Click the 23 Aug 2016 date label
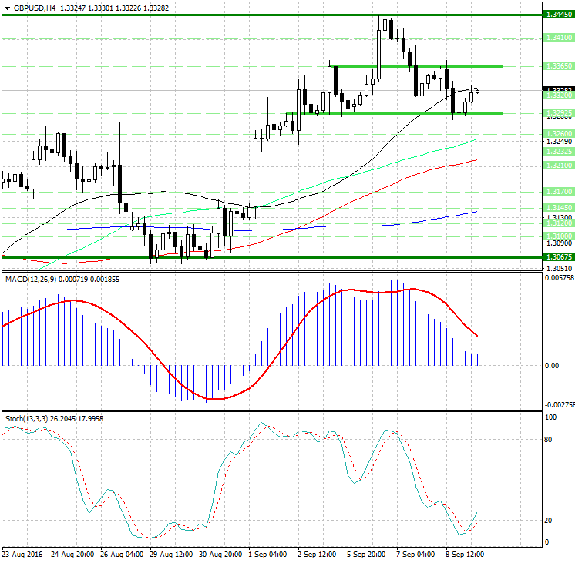Image resolution: width=575 pixels, height=563 pixels. 22,555
